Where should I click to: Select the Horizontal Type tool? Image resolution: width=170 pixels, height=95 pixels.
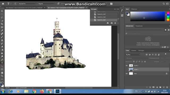click(x=2, y=63)
